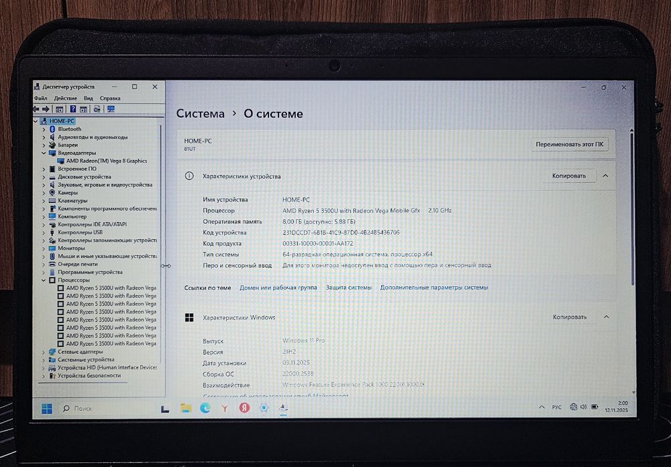Collapse the Характеристики Windows section
Image resolution: width=671 pixels, height=467 pixels.
(x=607, y=317)
